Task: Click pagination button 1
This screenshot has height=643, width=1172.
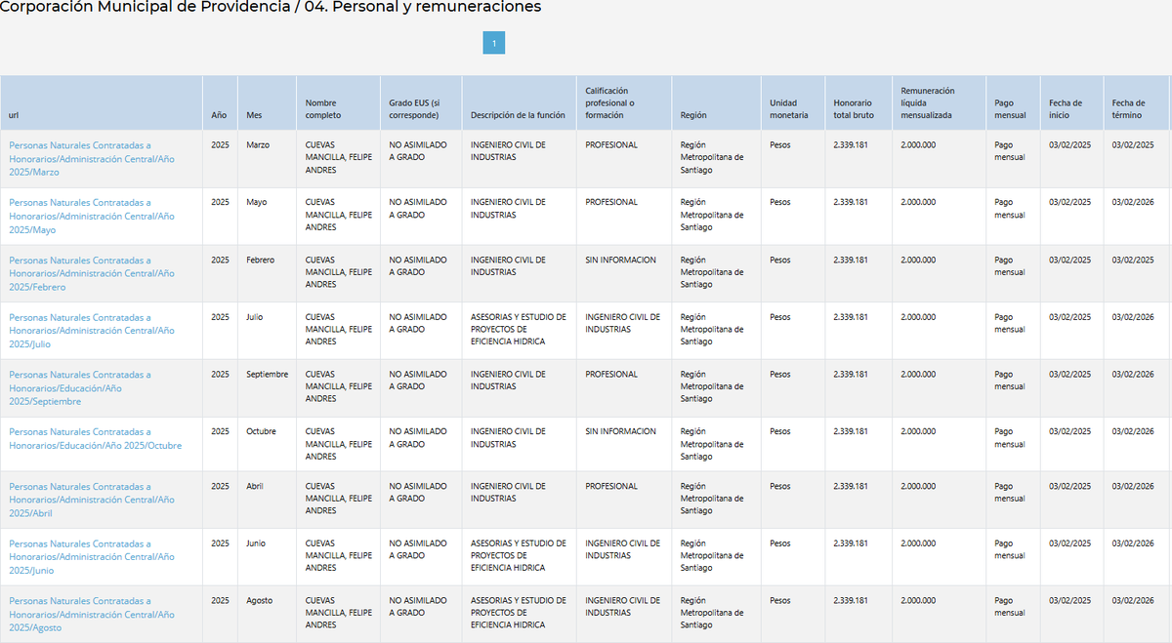Action: tap(494, 43)
